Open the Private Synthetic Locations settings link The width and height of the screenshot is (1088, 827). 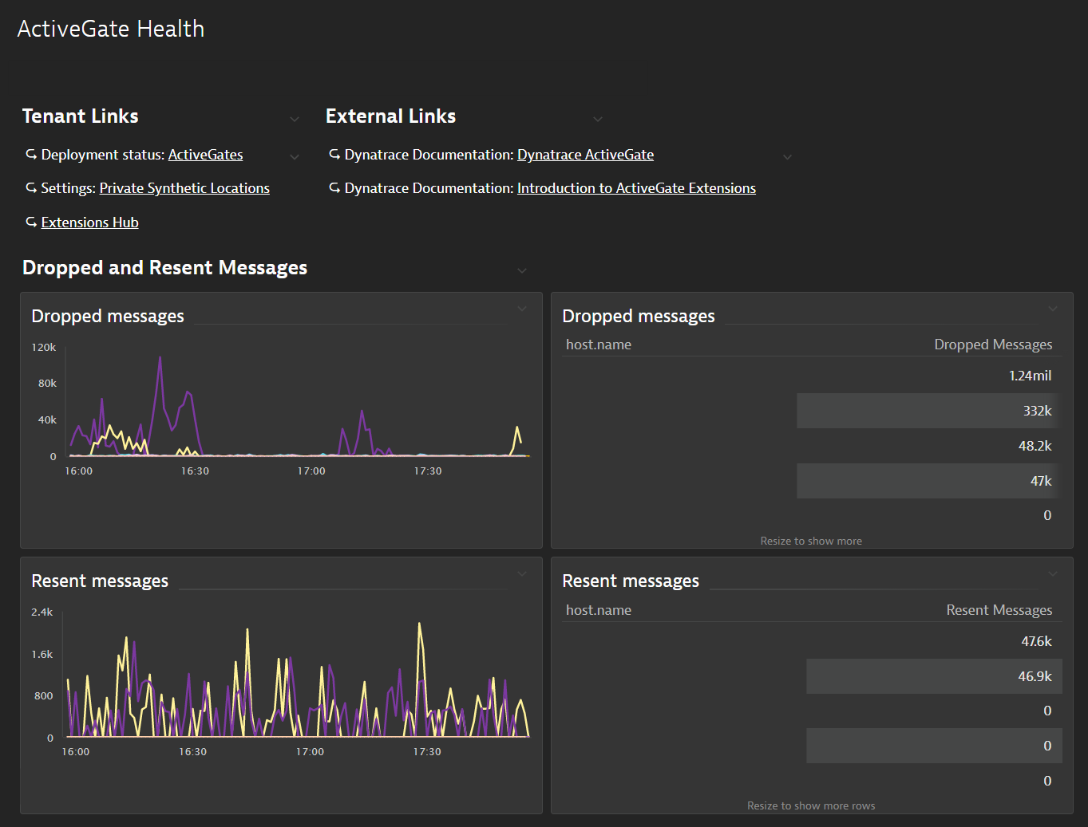point(184,188)
